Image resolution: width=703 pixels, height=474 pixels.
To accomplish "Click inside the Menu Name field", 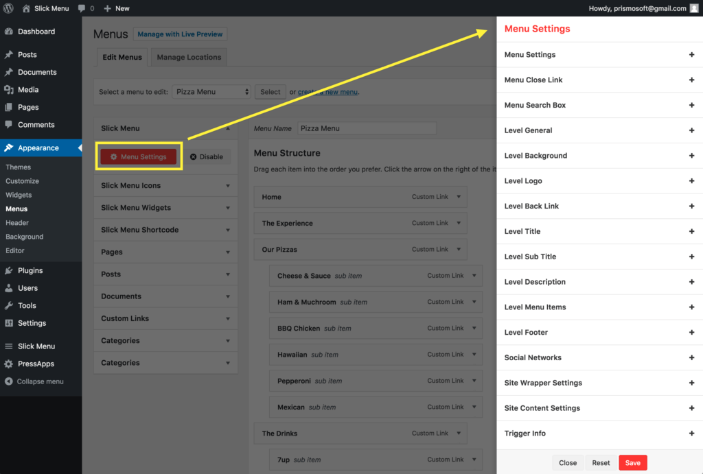I will 367,128.
